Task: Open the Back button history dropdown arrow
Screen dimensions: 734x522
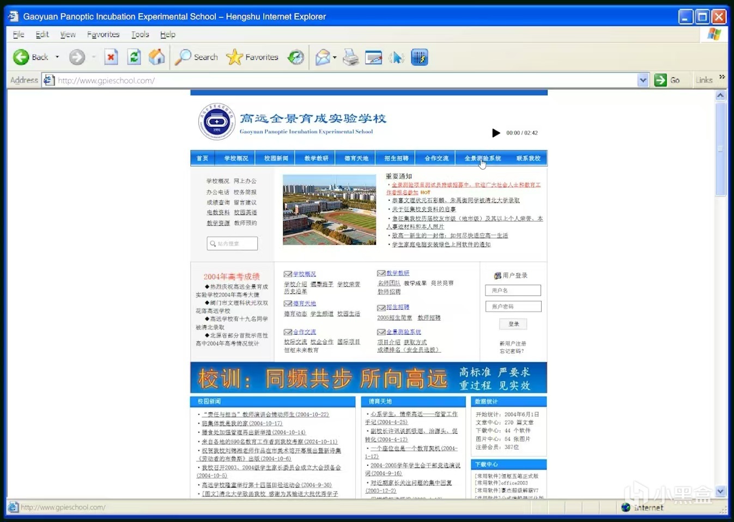Action: [x=57, y=57]
